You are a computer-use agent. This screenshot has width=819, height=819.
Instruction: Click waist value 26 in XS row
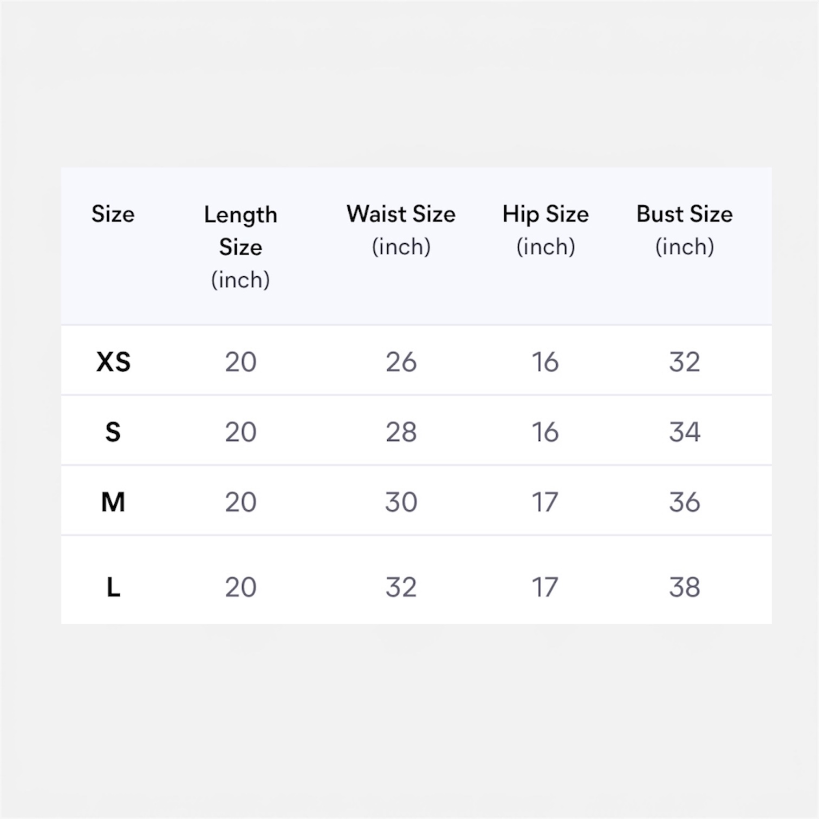pos(401,362)
